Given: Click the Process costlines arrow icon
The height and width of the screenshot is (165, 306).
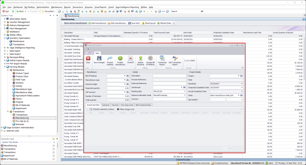Looking at the screenshot, I should [x=110, y=59].
